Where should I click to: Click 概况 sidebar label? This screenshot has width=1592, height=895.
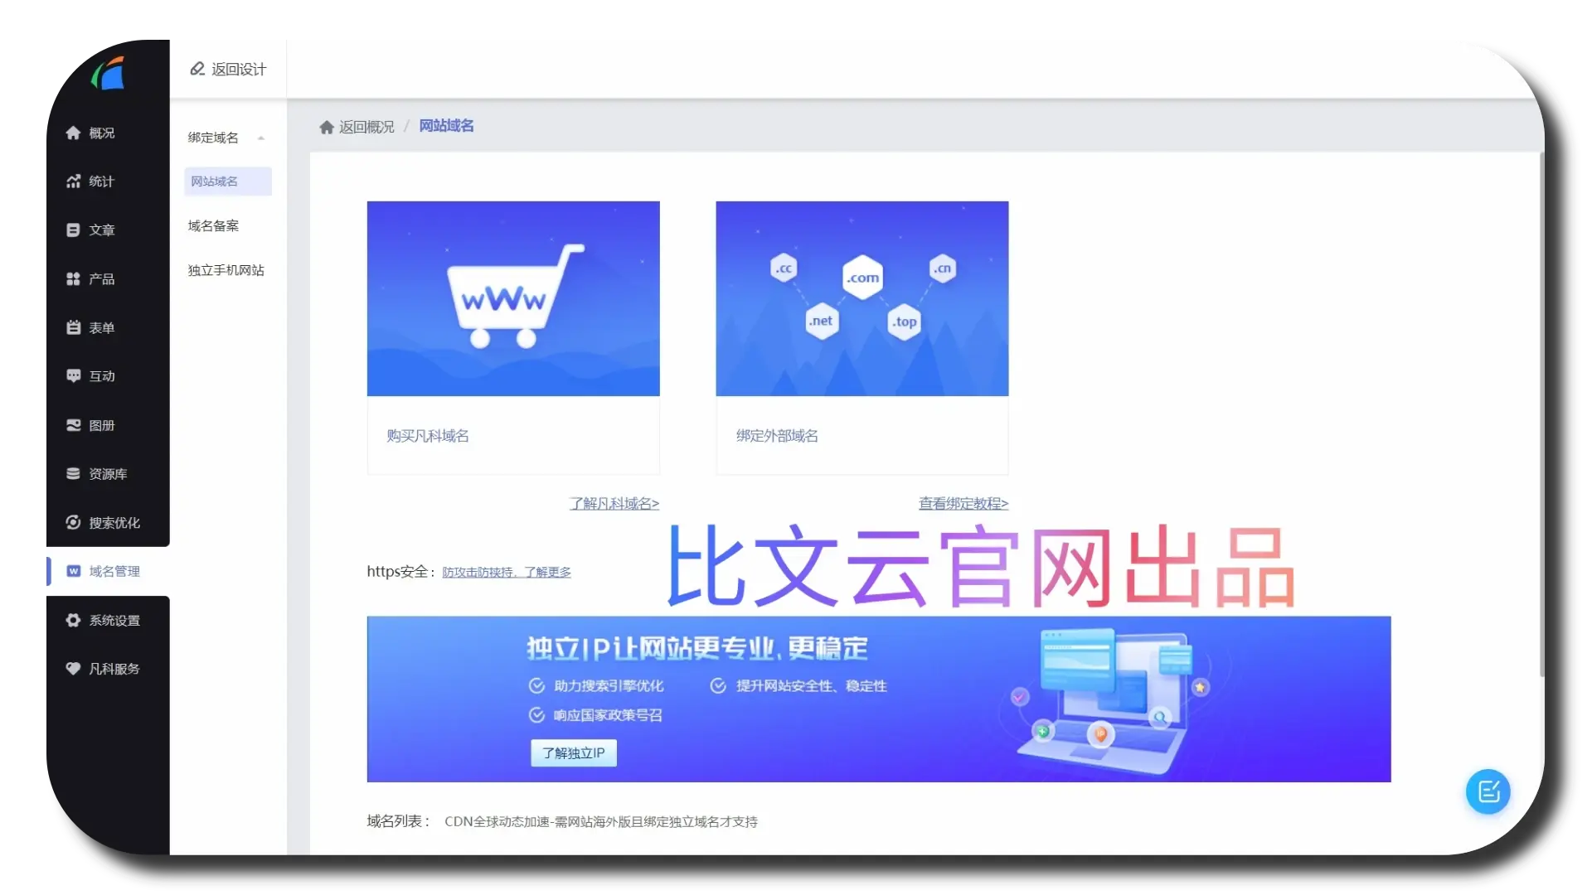point(102,133)
